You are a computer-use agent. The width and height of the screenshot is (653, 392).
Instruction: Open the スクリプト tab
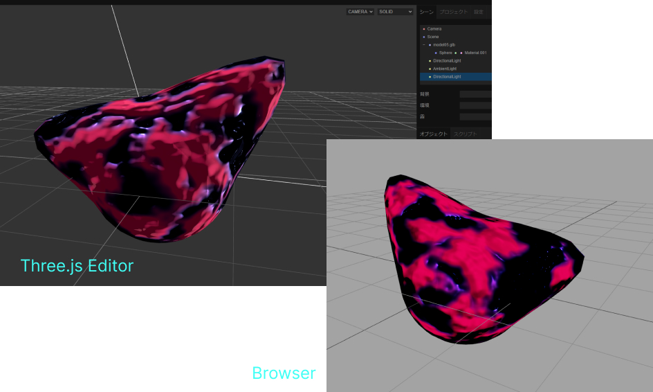coord(466,134)
